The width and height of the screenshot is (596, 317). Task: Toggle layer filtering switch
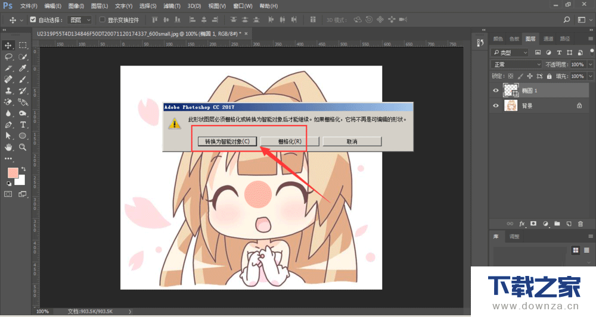click(x=592, y=52)
